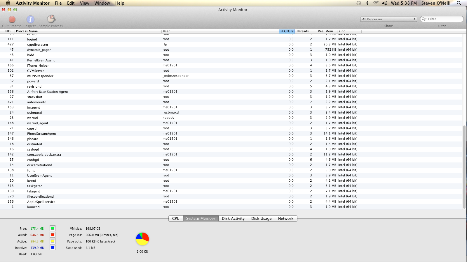Screen dimensions: 467x262
Task: Sort by the Real Mem column header
Action: point(325,31)
